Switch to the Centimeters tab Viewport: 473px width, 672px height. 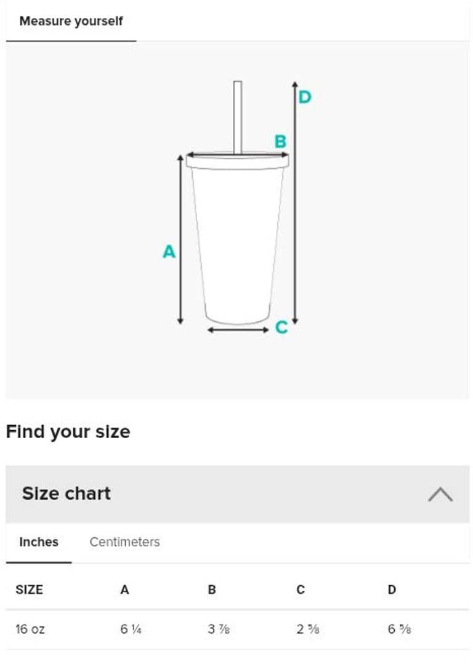(124, 542)
